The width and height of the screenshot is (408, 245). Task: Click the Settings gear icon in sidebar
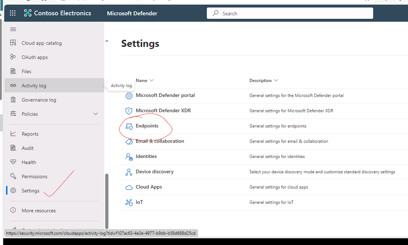pyautogui.click(x=13, y=190)
